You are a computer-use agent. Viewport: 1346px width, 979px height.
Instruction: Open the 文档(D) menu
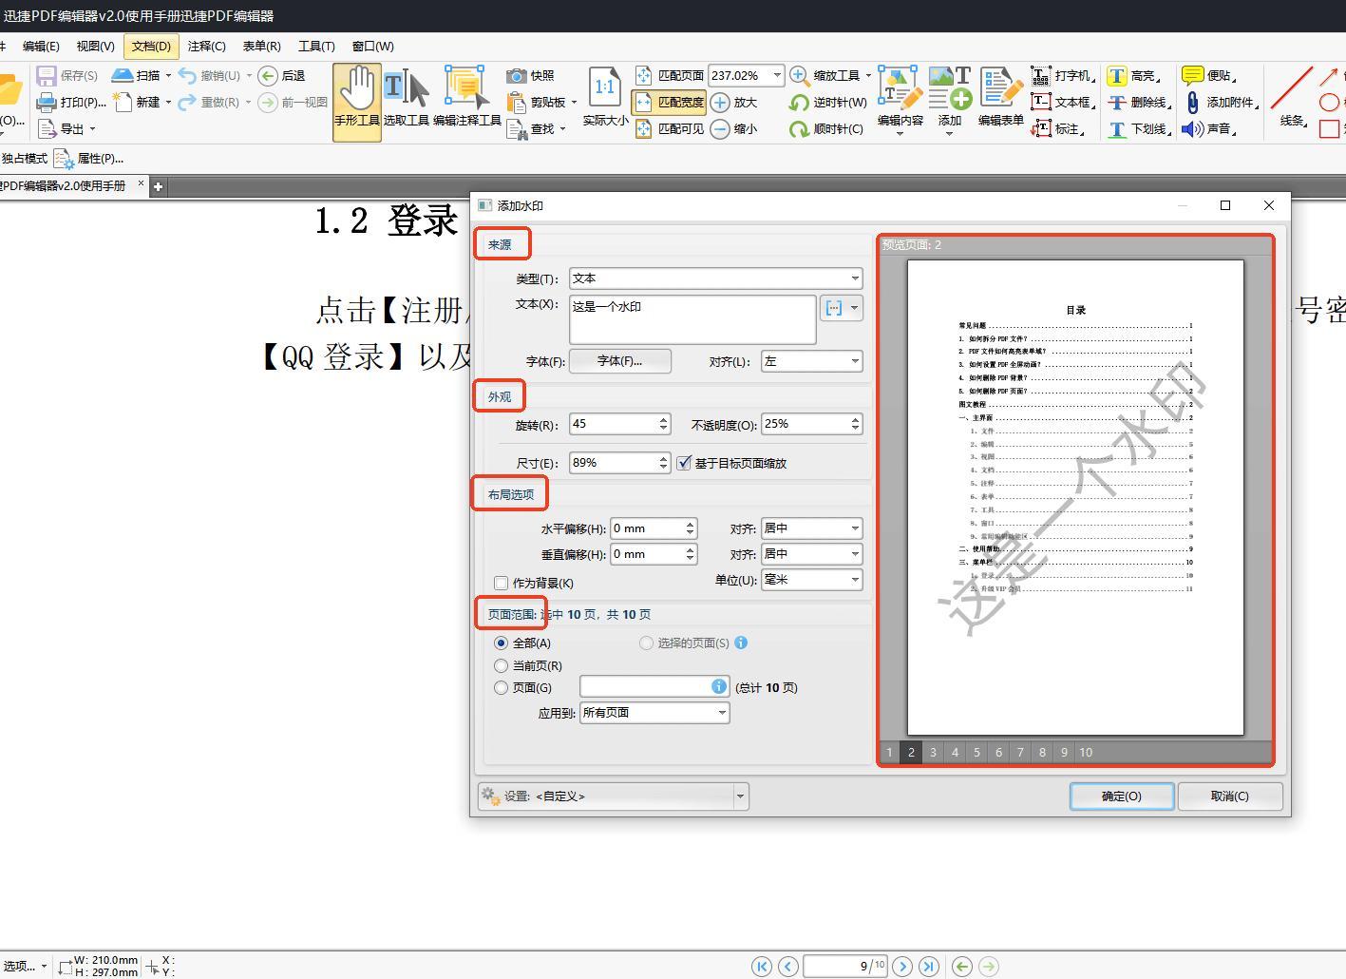click(x=151, y=46)
